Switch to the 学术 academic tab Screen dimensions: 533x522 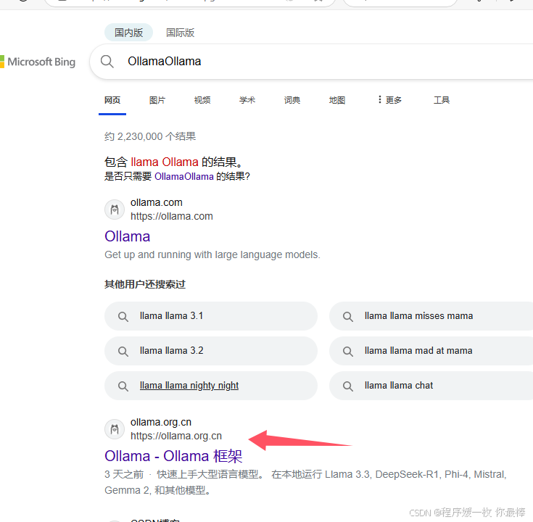tap(247, 100)
